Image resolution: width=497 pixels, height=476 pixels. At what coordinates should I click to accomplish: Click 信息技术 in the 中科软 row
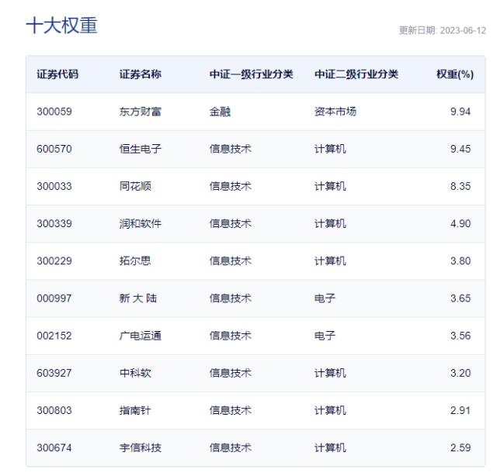231,373
